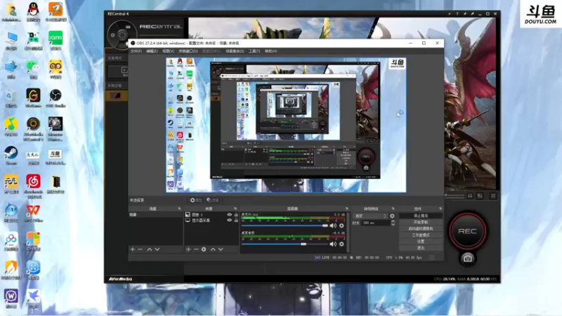The height and width of the screenshot is (316, 562).
Task: Select the 显示器采集 source row
Action: (207, 220)
